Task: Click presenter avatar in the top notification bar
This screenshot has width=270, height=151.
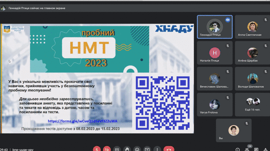Action: click(3, 8)
